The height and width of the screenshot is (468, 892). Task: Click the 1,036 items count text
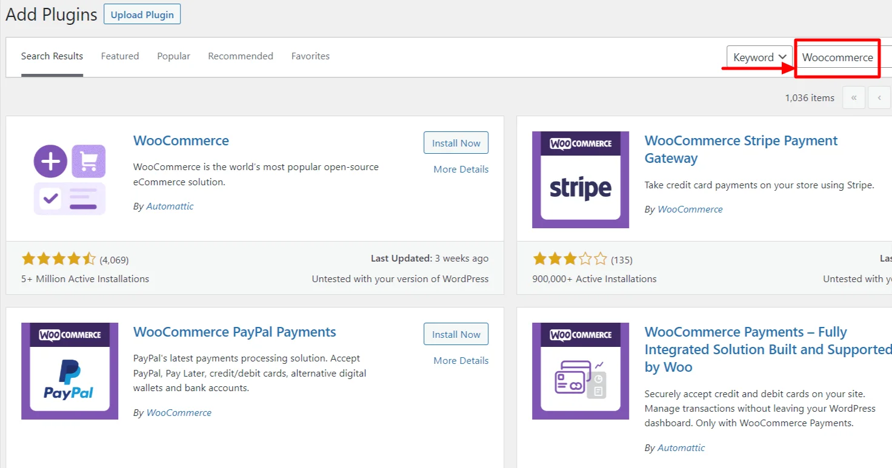810,98
